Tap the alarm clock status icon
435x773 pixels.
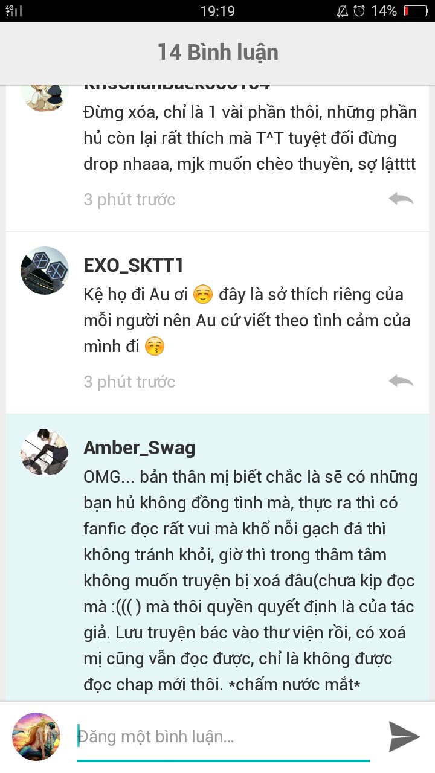click(359, 11)
